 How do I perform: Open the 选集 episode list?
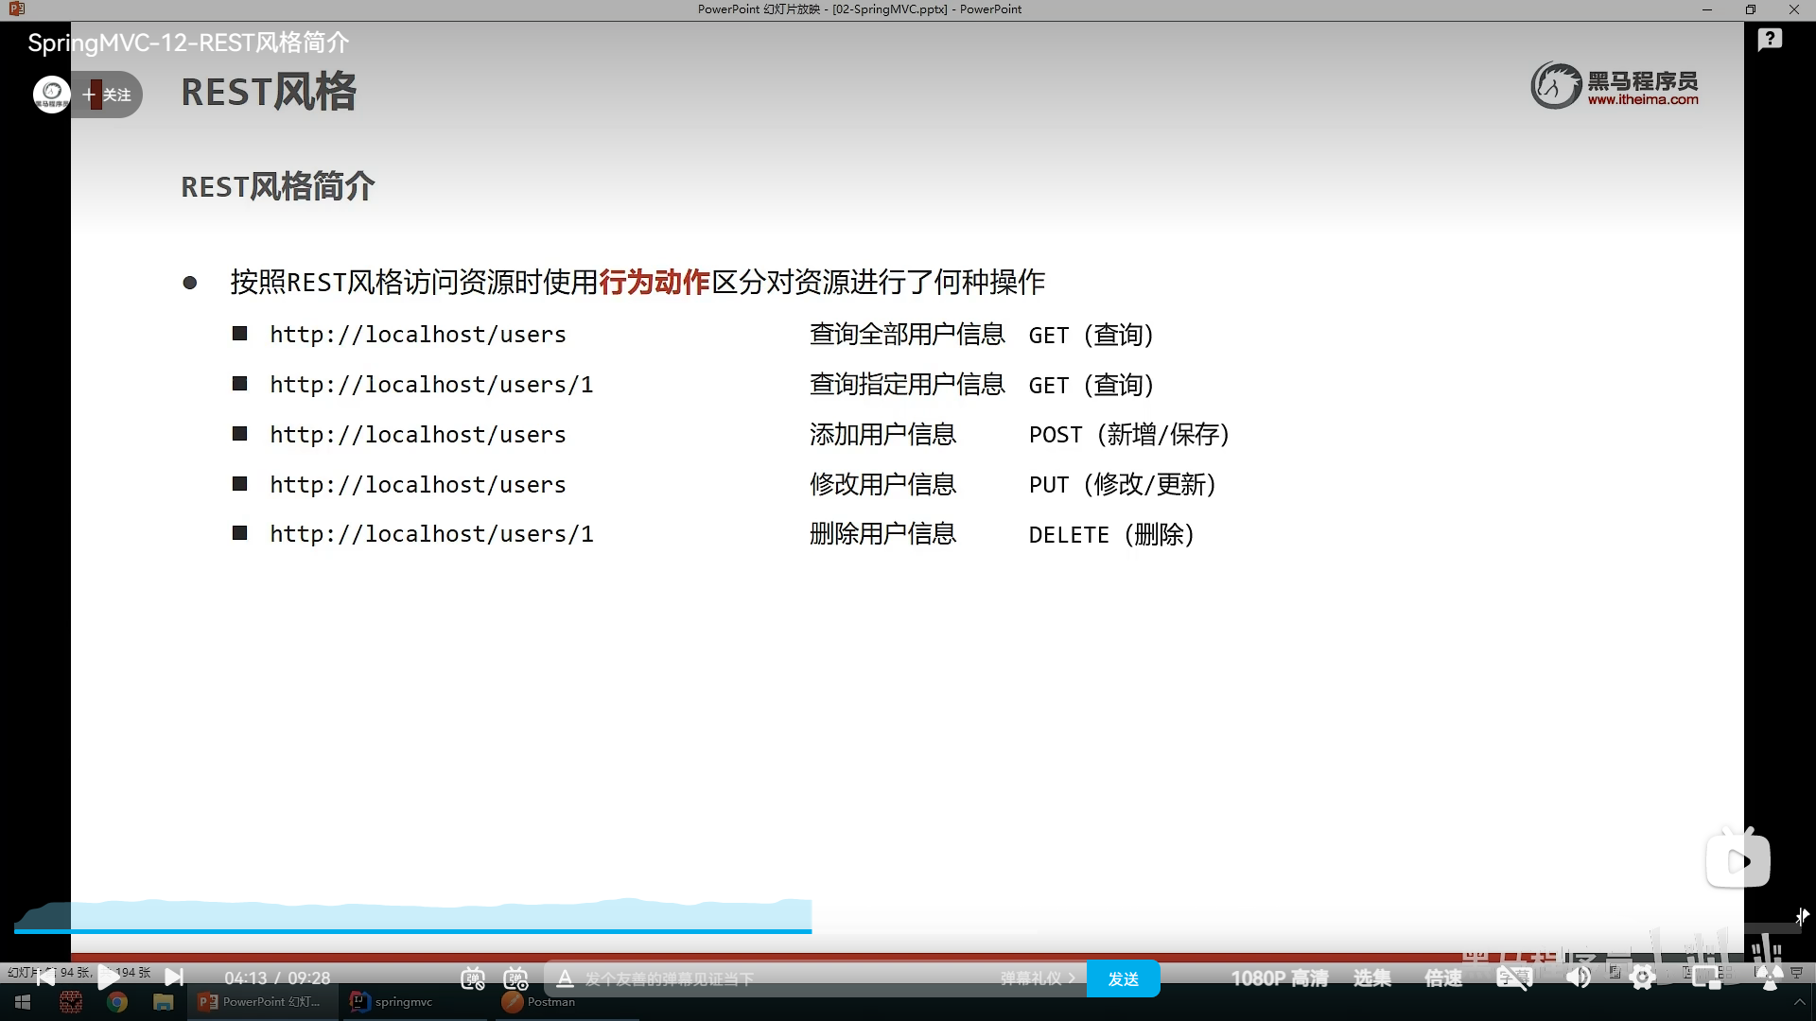click(1371, 978)
